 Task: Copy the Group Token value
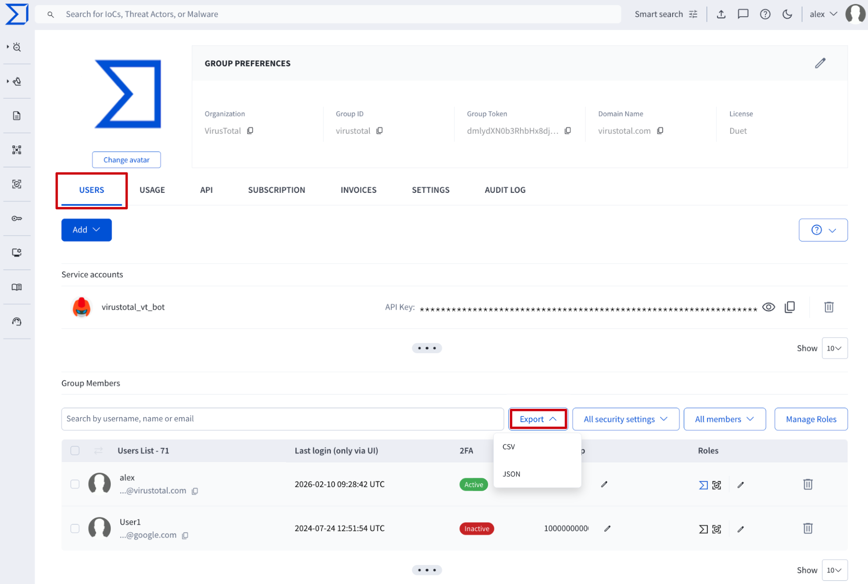[x=568, y=131]
